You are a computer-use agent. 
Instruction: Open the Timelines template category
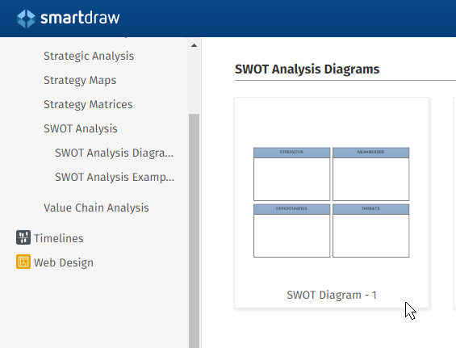tap(59, 238)
